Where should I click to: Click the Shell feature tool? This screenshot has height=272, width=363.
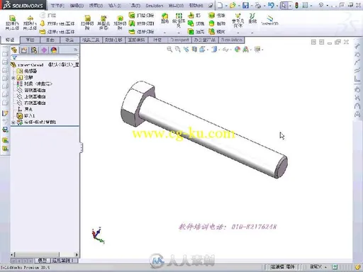[x=196, y=31]
